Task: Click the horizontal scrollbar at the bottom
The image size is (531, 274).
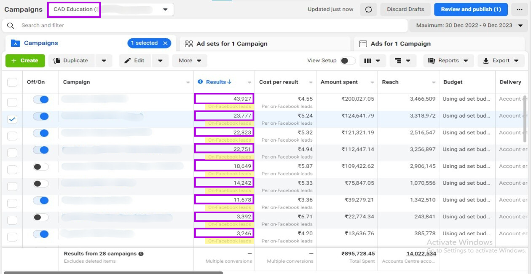Action: pos(113,272)
